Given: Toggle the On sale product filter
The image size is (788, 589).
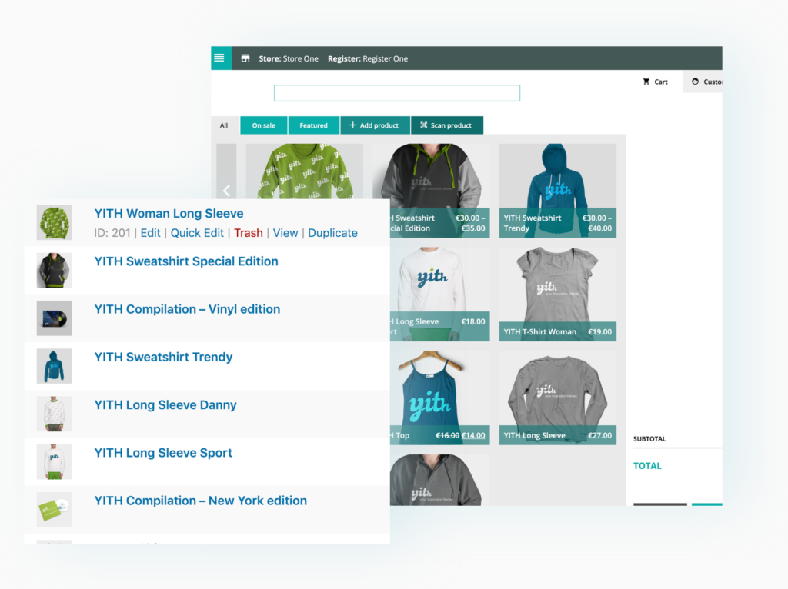Looking at the screenshot, I should coord(263,125).
